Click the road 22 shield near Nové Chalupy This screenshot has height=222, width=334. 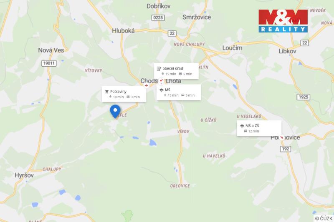point(172,33)
